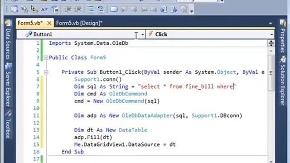290x163 pixels.
Task: Click 'Button1_Click' in the sub declaration
Action: 120,72
